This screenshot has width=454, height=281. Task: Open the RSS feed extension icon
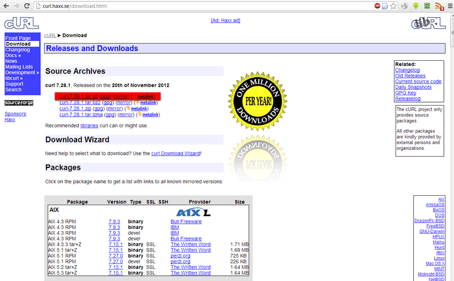(439, 6)
